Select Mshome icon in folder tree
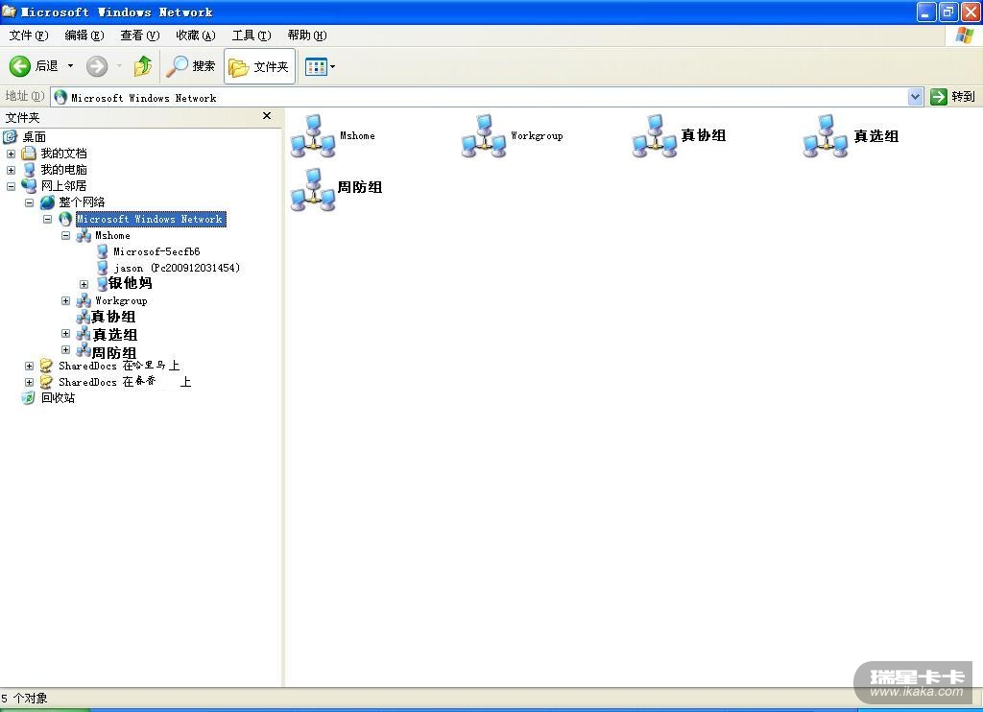Image resolution: width=983 pixels, height=712 pixels. (x=84, y=236)
